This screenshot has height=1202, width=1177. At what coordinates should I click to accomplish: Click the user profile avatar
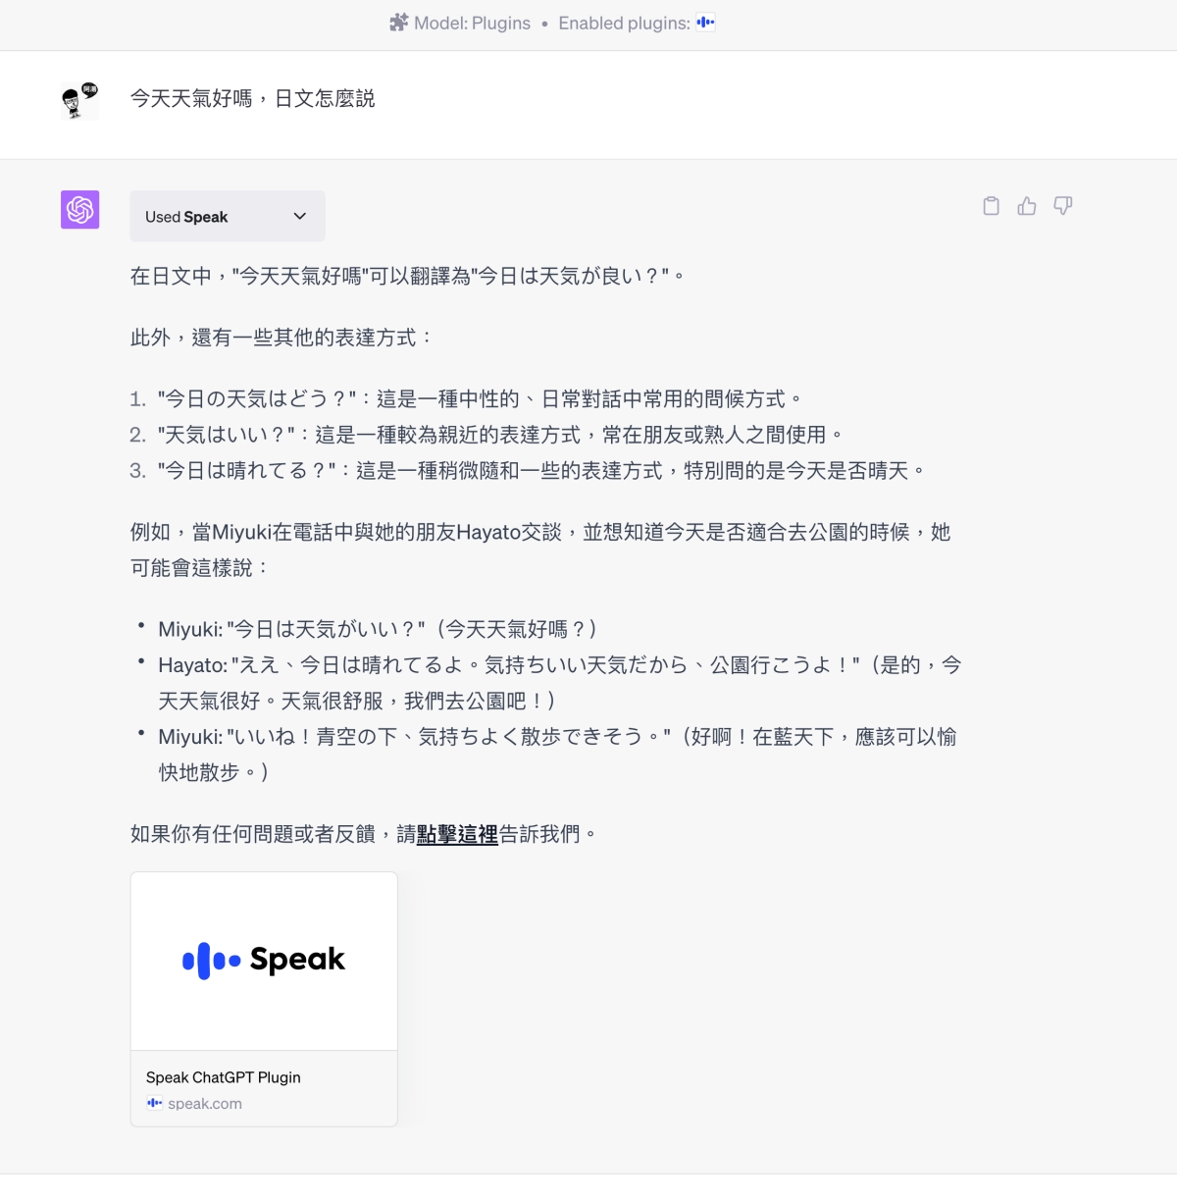pyautogui.click(x=80, y=101)
